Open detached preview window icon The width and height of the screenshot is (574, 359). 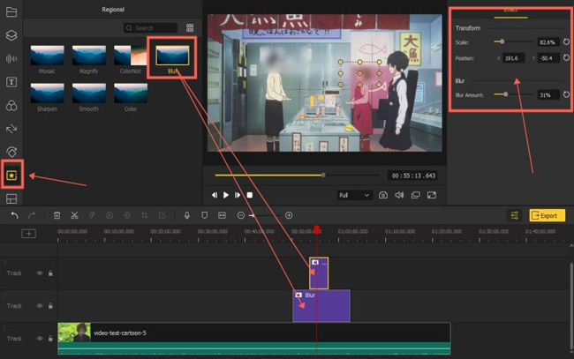pos(416,195)
